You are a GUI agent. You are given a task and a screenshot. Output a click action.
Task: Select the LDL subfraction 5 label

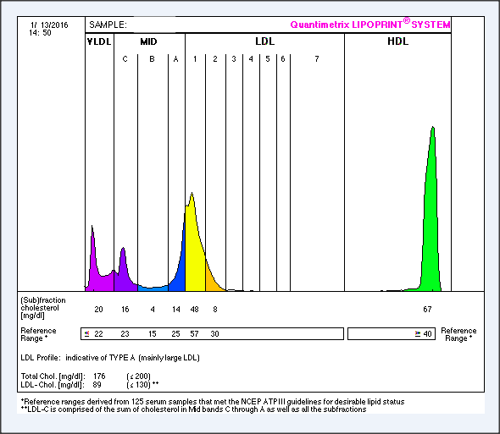pyautogui.click(x=268, y=59)
